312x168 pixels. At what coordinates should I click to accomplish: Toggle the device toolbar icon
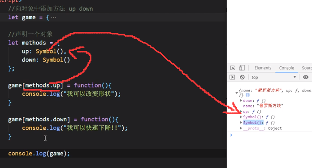pyautogui.click(x=242, y=68)
